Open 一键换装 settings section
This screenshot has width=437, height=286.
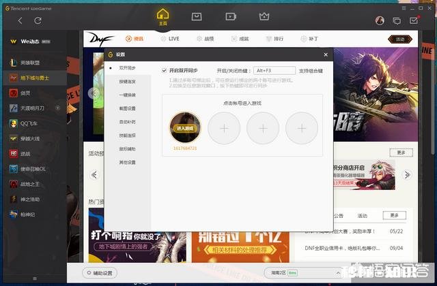pos(128,95)
